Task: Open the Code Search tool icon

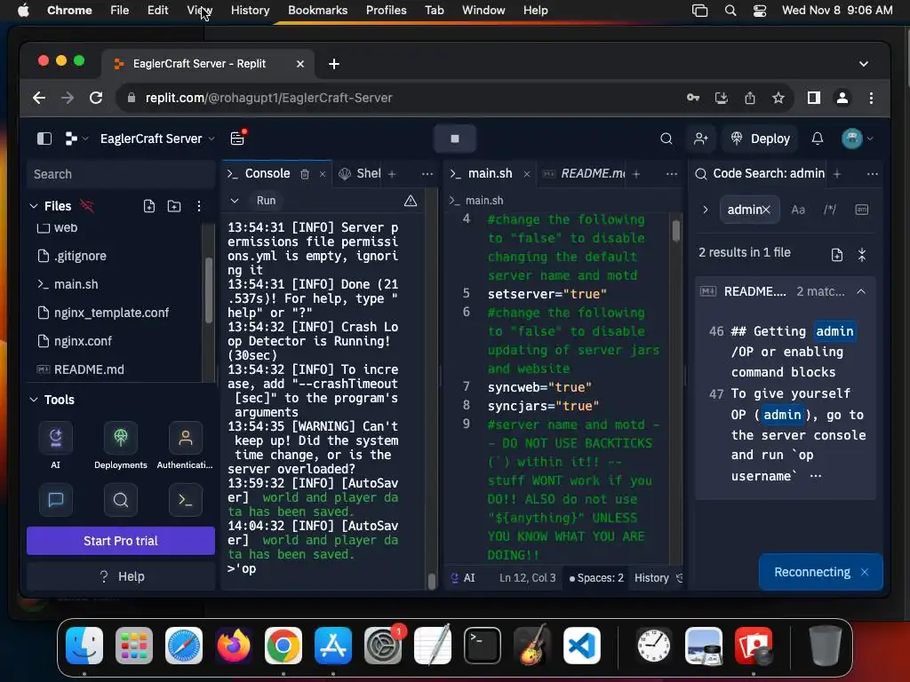Action: coord(121,499)
